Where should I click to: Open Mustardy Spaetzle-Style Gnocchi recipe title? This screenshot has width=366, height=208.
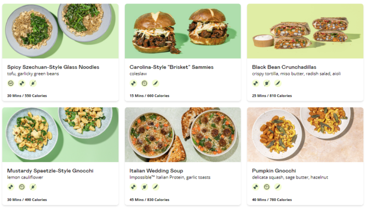(50, 171)
